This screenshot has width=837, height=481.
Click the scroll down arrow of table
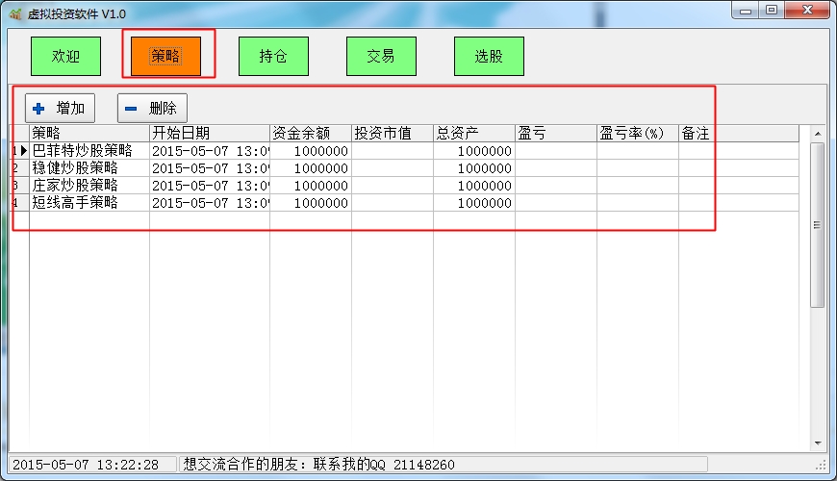(818, 443)
